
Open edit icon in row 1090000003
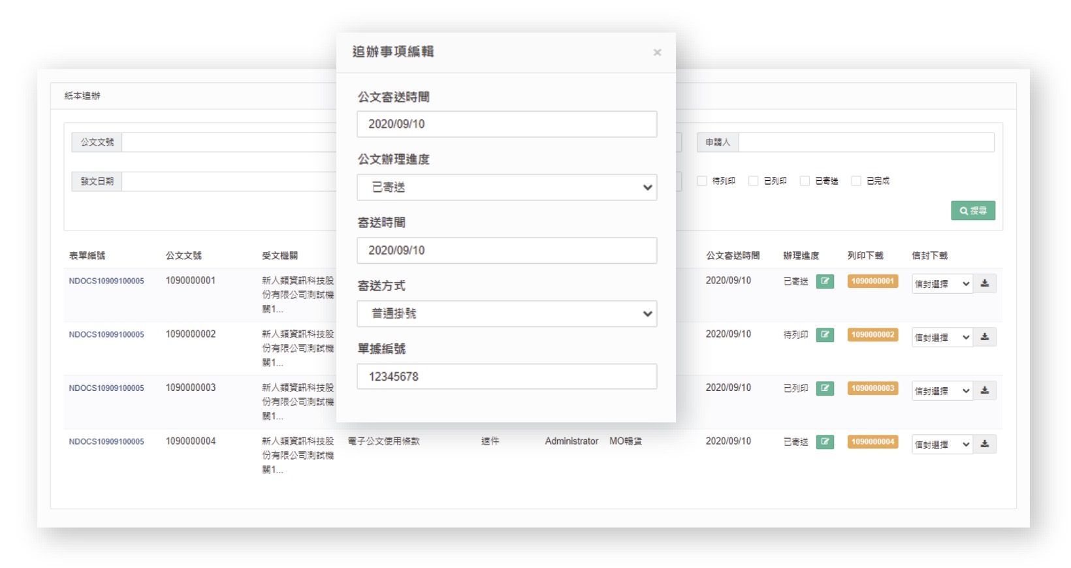click(x=825, y=388)
